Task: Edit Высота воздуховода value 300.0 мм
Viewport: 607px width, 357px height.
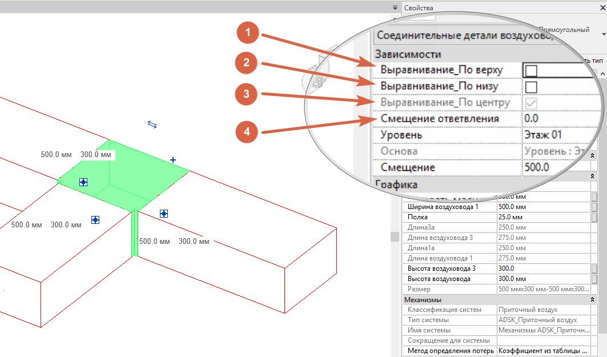Action: pos(544,279)
